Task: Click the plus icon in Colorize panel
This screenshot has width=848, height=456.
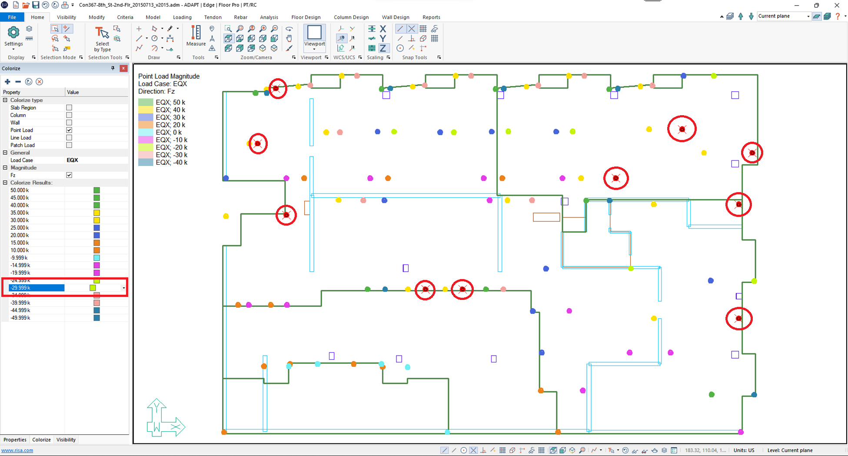Action: click(x=7, y=82)
